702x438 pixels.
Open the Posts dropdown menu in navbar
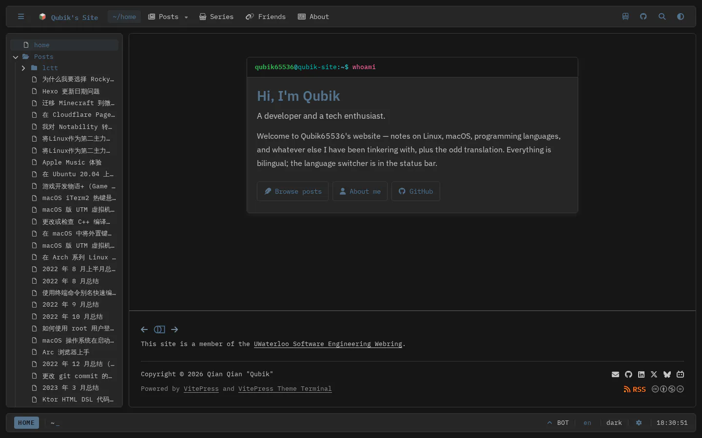pyautogui.click(x=168, y=17)
